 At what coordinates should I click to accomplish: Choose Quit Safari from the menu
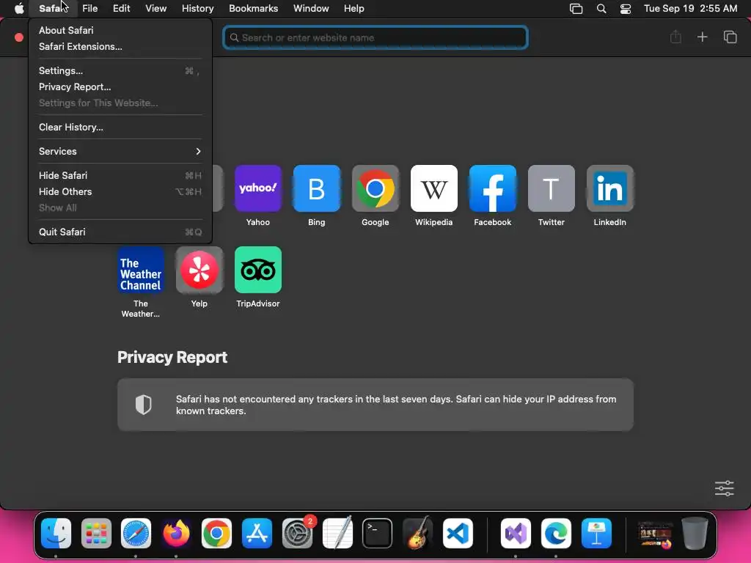click(120, 232)
